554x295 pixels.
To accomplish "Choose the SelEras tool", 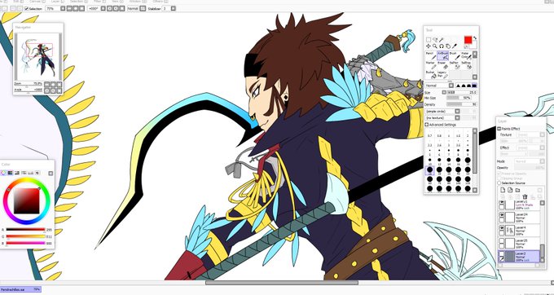I will pyautogui.click(x=466, y=65).
